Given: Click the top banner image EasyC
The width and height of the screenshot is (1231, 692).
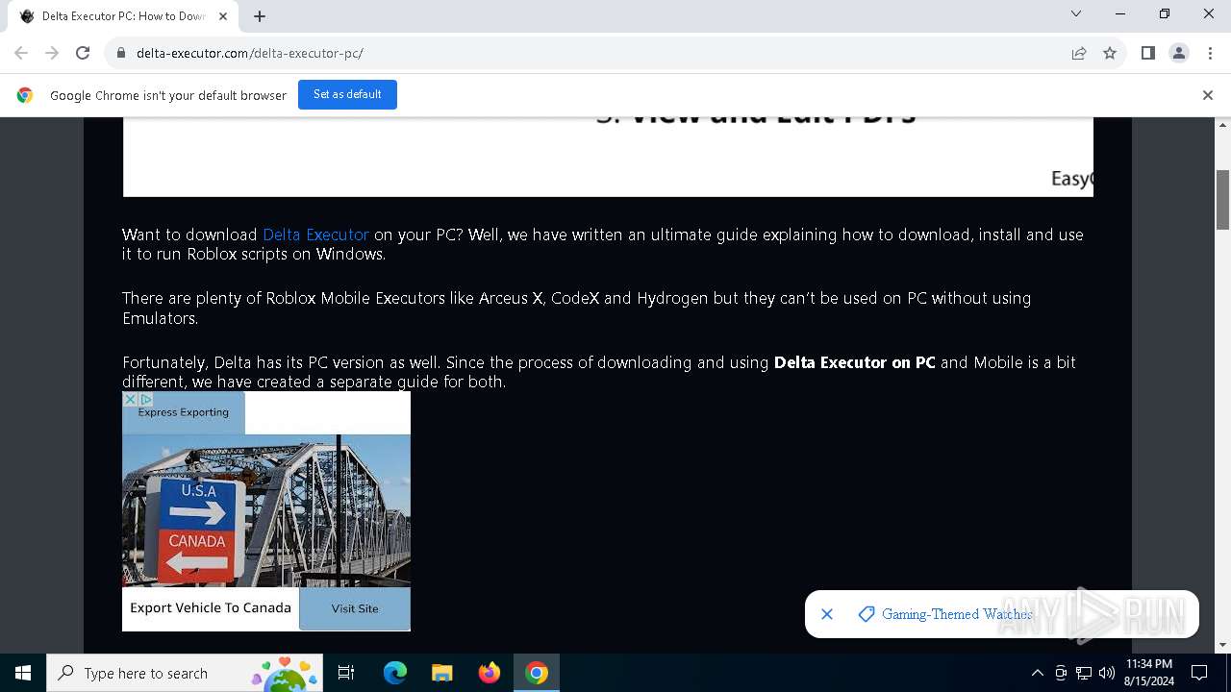Looking at the screenshot, I should [x=608, y=157].
